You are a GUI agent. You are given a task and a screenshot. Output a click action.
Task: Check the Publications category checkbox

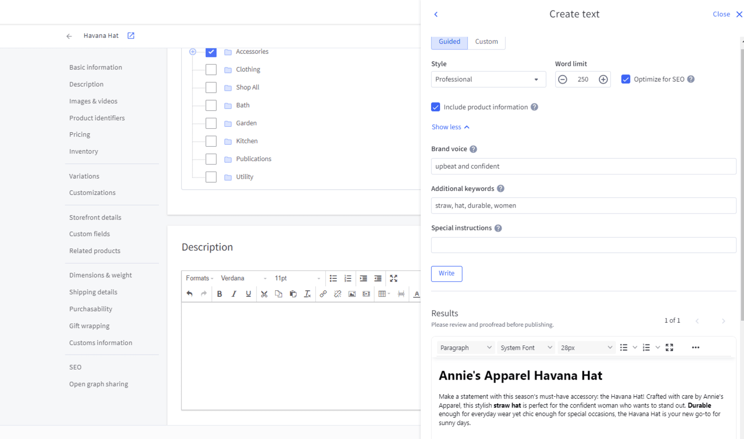pyautogui.click(x=211, y=159)
